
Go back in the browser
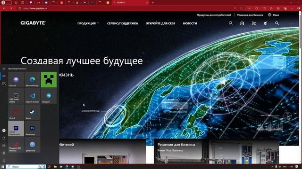(x=4, y=8)
